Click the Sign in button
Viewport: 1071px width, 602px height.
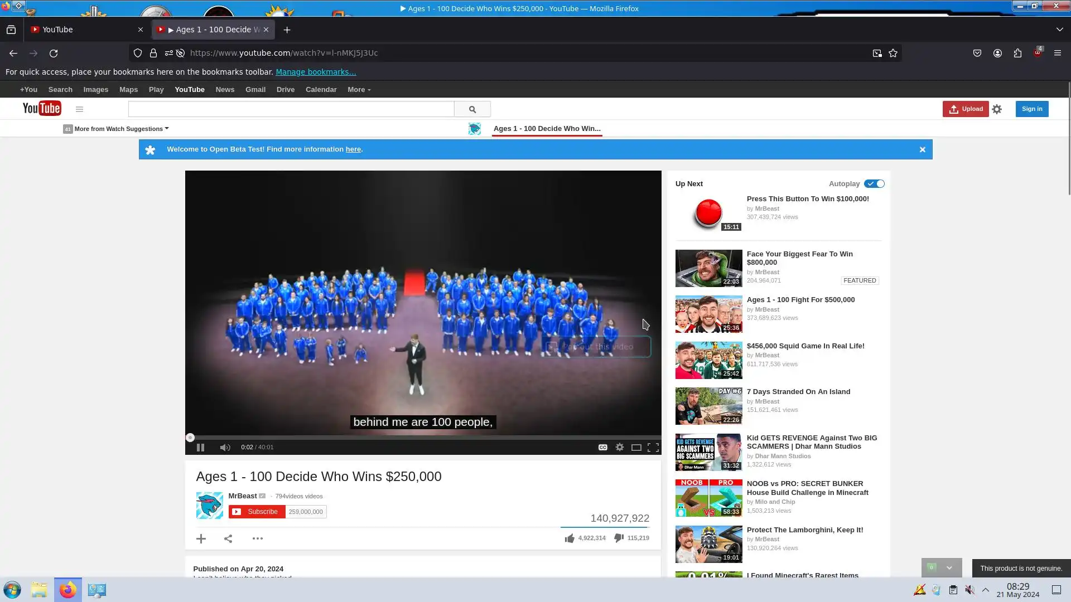coord(1031,109)
